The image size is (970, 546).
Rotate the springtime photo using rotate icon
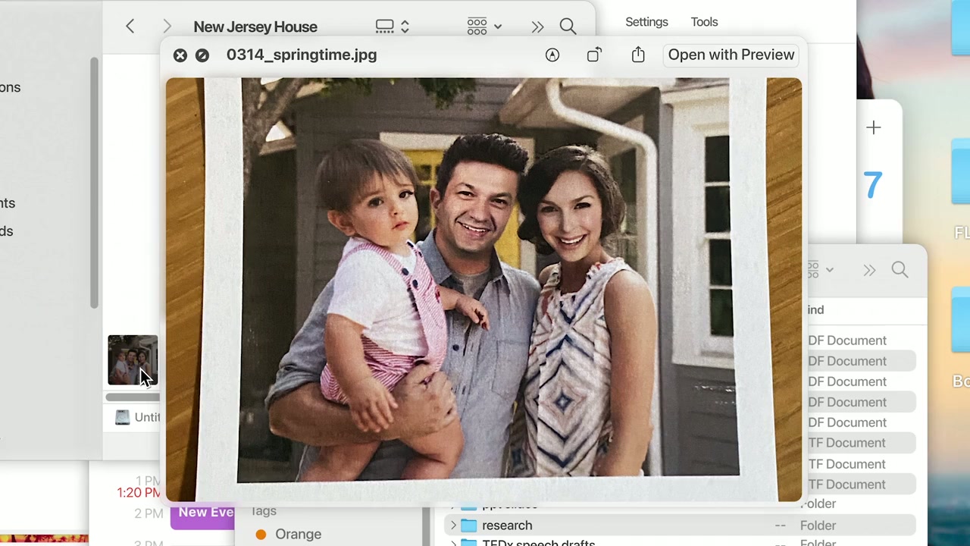pyautogui.click(x=594, y=55)
